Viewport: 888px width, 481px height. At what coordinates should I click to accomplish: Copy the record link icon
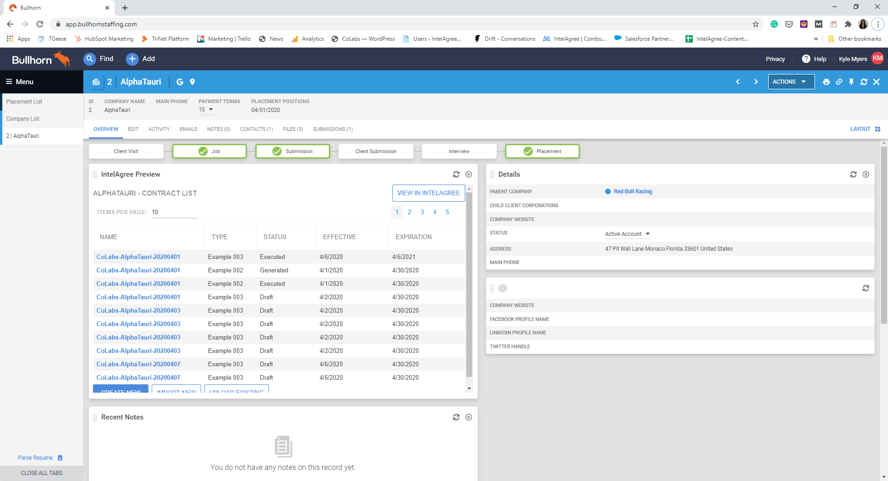tap(839, 82)
